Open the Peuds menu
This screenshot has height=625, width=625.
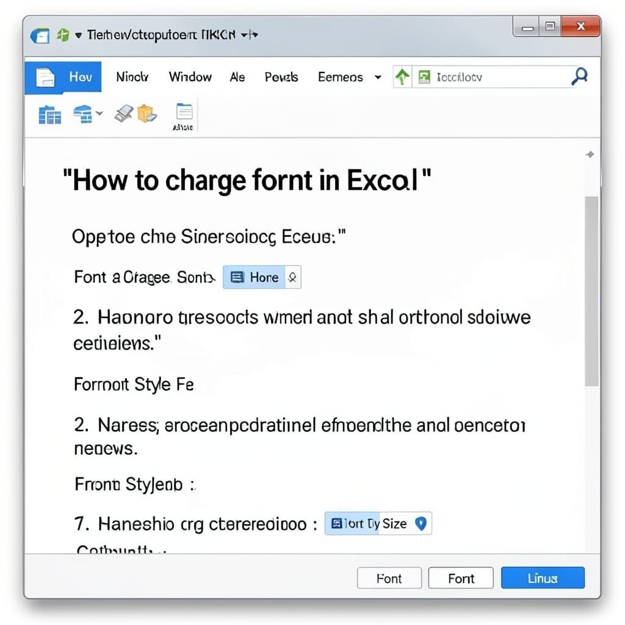point(281,77)
